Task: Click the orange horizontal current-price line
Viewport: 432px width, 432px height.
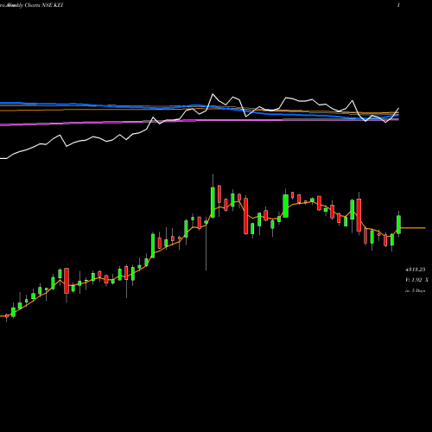Action: [x=413, y=228]
